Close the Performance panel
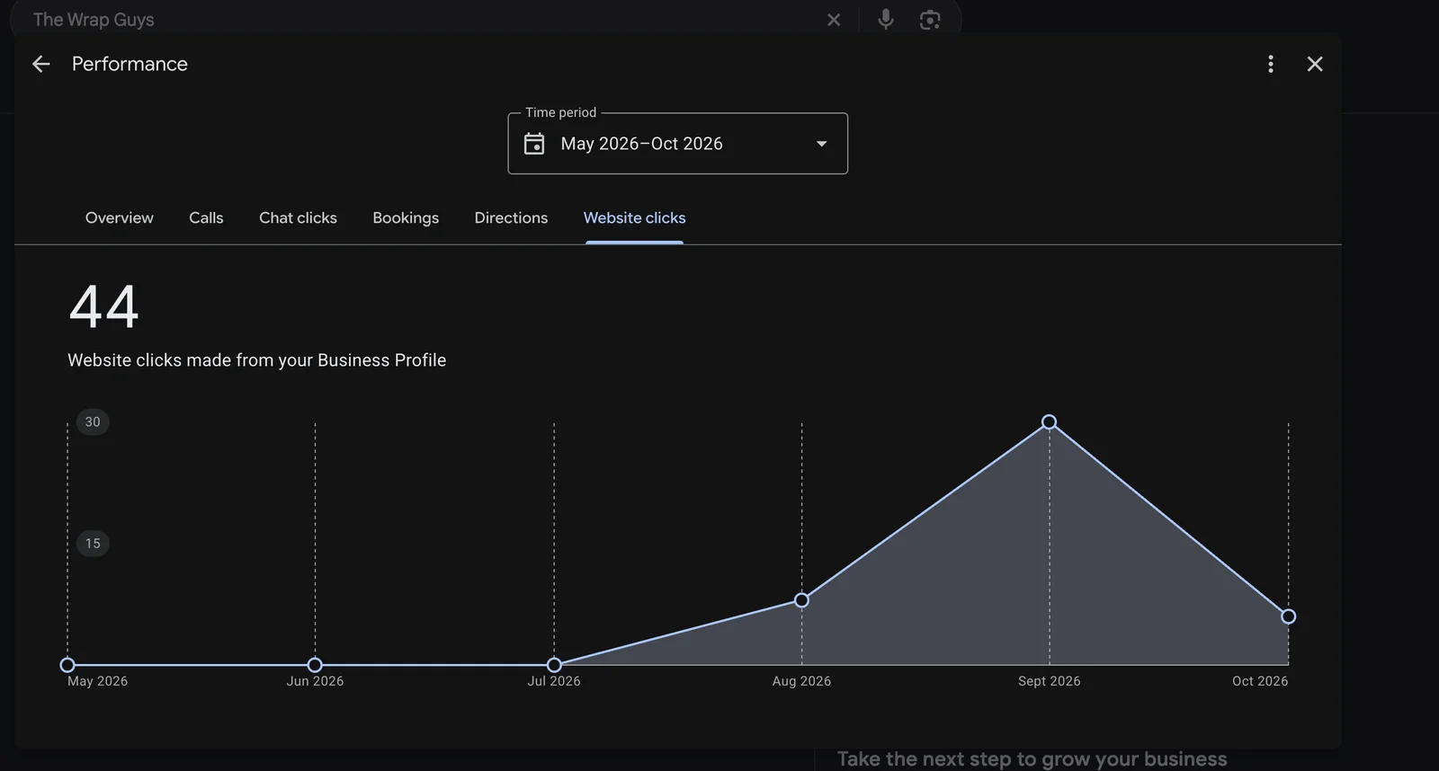This screenshot has height=771, width=1439. point(1315,64)
